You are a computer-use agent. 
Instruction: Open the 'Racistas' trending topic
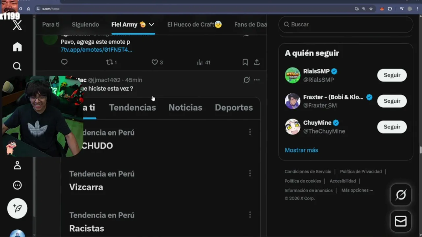click(x=87, y=228)
